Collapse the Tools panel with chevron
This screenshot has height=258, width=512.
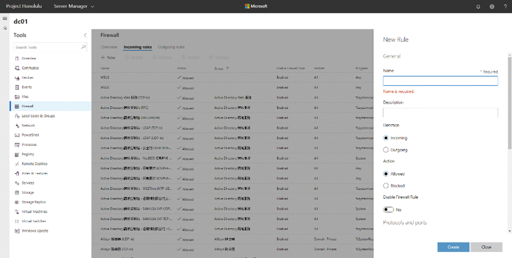pos(85,35)
